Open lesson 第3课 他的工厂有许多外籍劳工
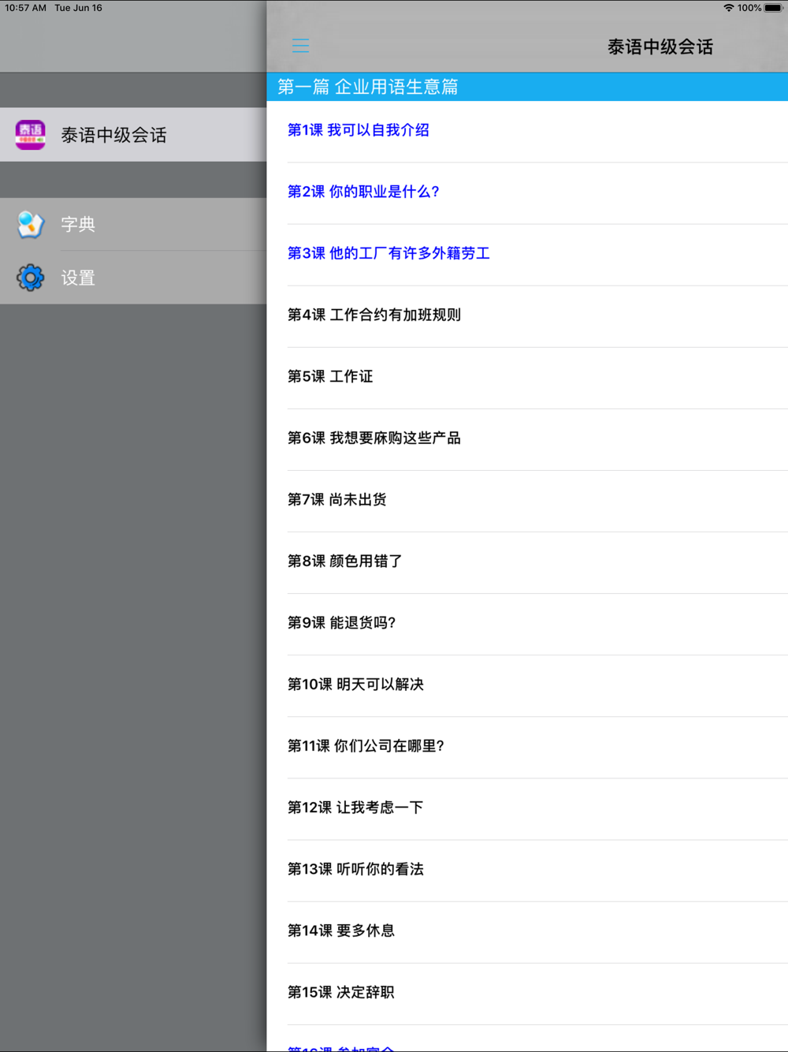The height and width of the screenshot is (1052, 788). tap(527, 255)
